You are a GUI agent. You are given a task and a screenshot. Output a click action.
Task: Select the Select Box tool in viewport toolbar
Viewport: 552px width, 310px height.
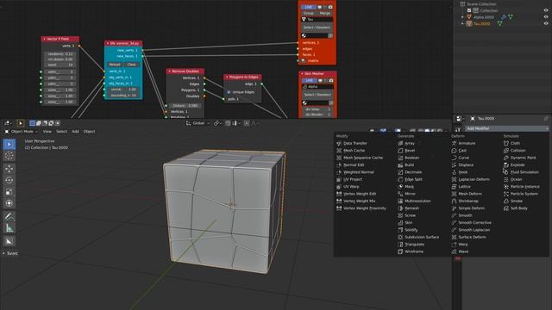9,145
